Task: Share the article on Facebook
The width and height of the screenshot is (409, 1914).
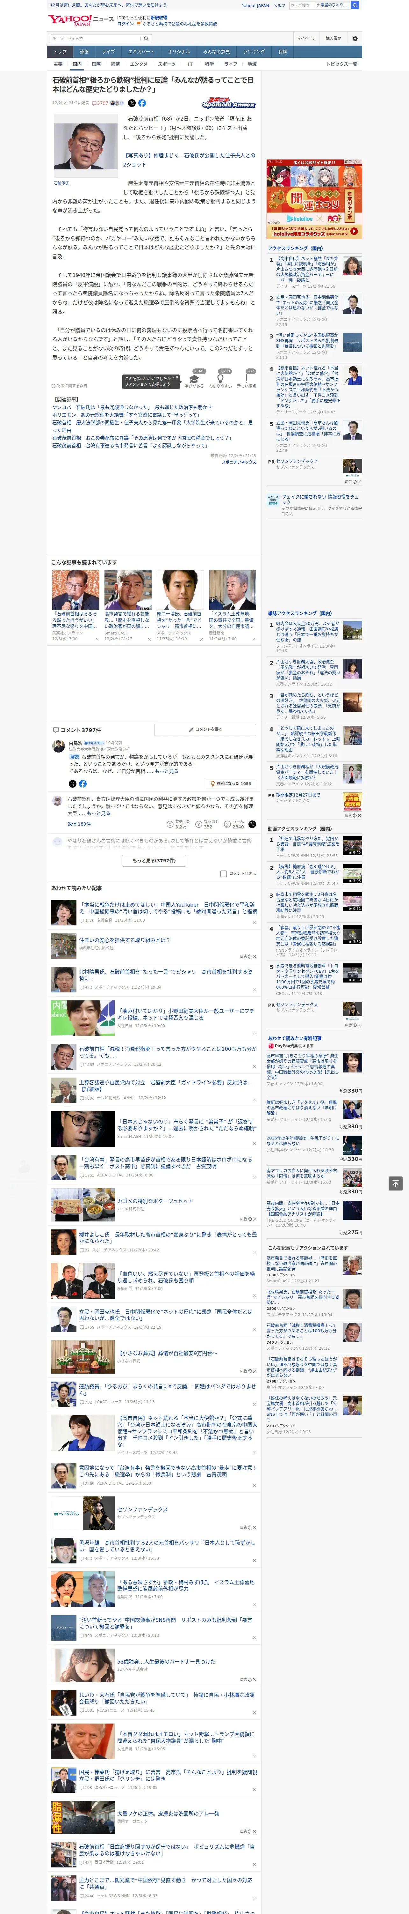Action: (x=142, y=103)
